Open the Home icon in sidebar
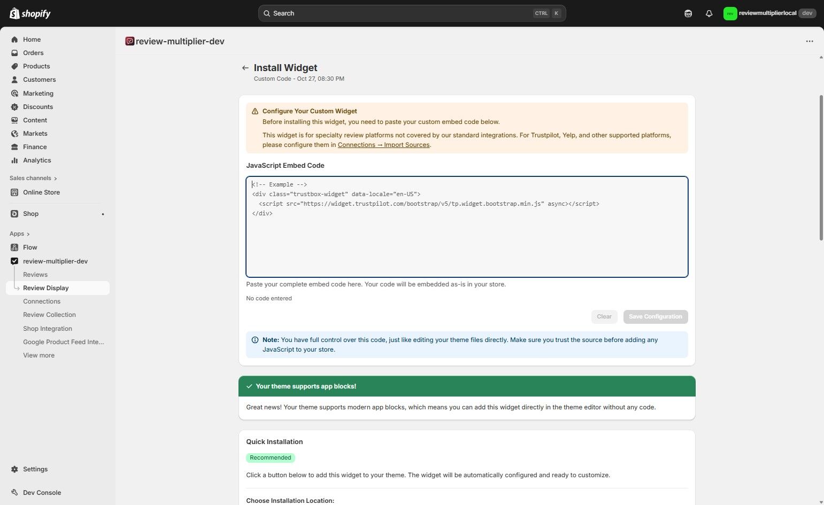824x505 pixels. pos(14,40)
